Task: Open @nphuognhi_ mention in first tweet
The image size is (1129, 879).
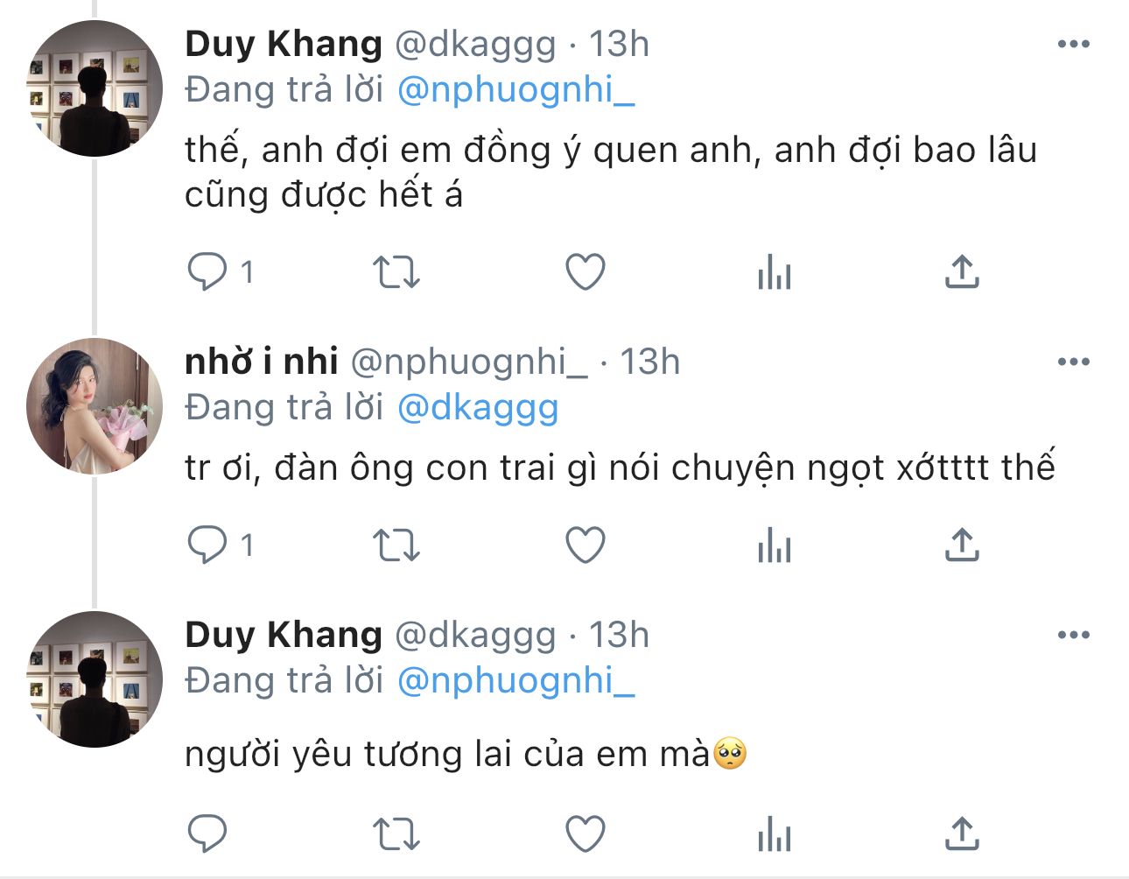Action: pyautogui.click(x=515, y=90)
